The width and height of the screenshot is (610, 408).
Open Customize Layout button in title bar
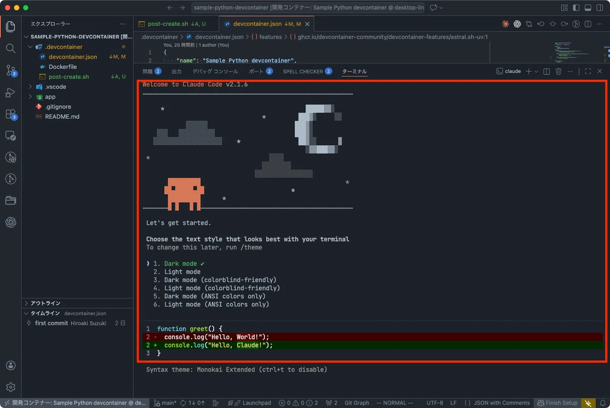click(x=564, y=8)
